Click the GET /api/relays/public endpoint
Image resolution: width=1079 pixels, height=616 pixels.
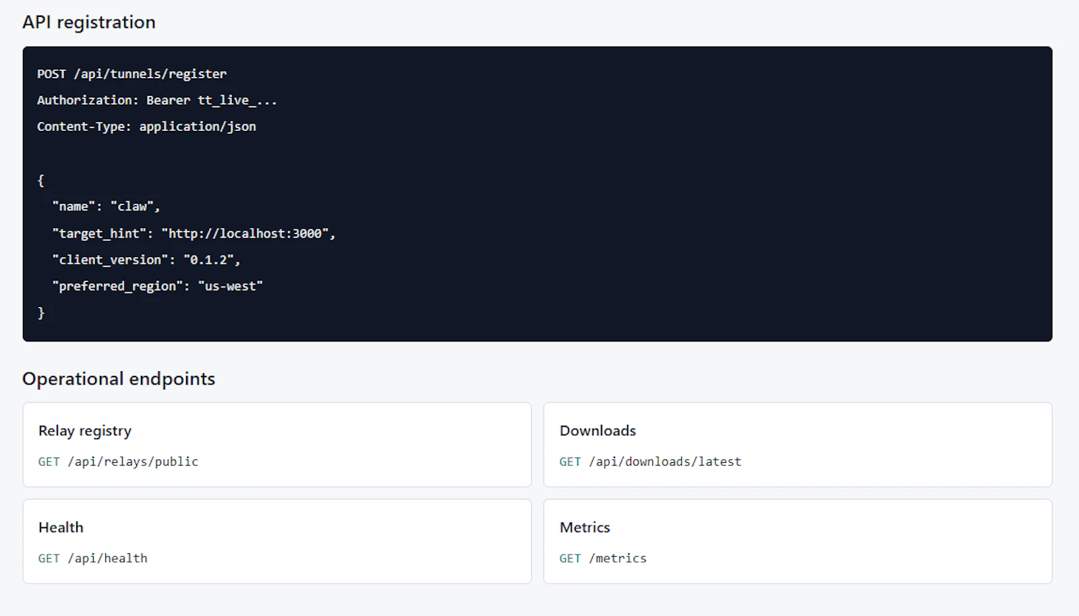coord(118,461)
